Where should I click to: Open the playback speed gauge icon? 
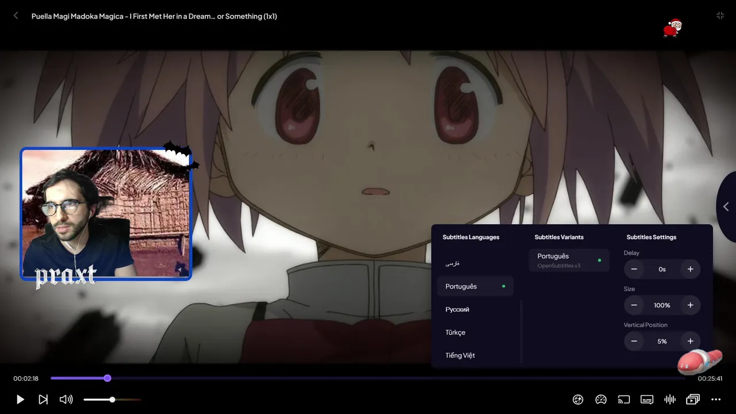tap(601, 399)
